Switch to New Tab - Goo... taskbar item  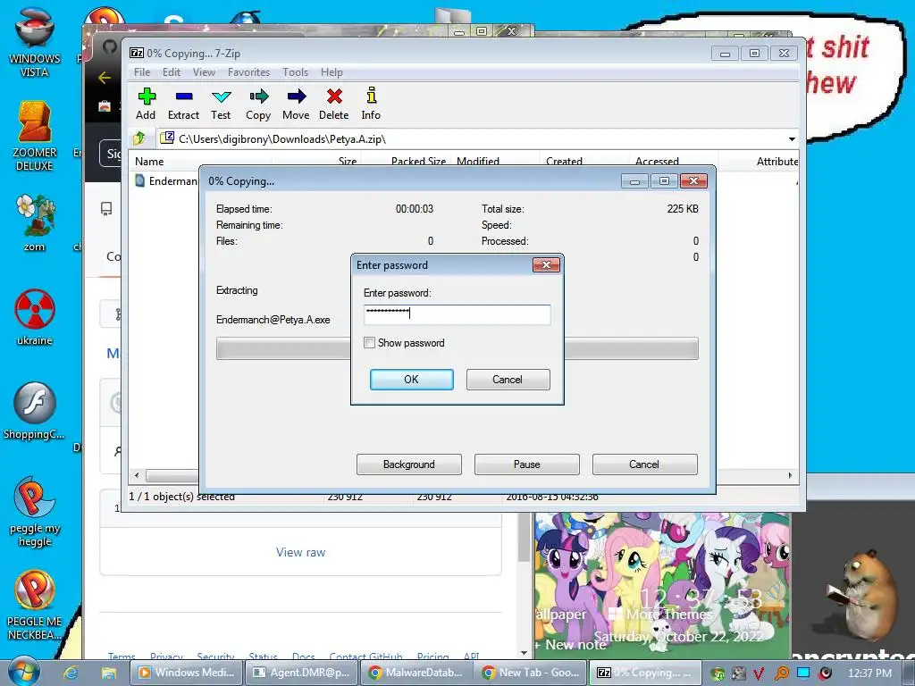(532, 673)
